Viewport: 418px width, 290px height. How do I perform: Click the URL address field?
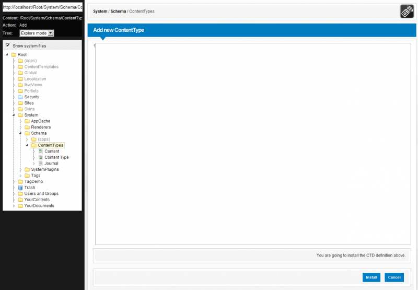click(42, 7)
